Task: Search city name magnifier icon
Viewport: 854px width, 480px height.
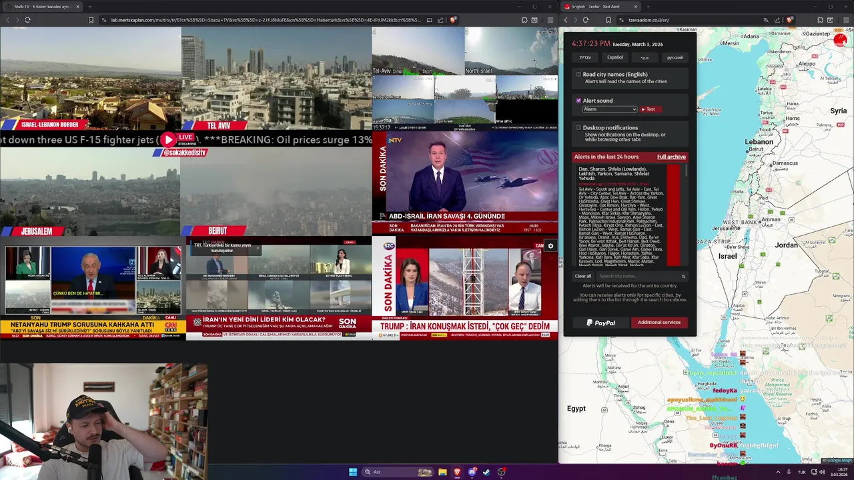Action: [x=683, y=276]
